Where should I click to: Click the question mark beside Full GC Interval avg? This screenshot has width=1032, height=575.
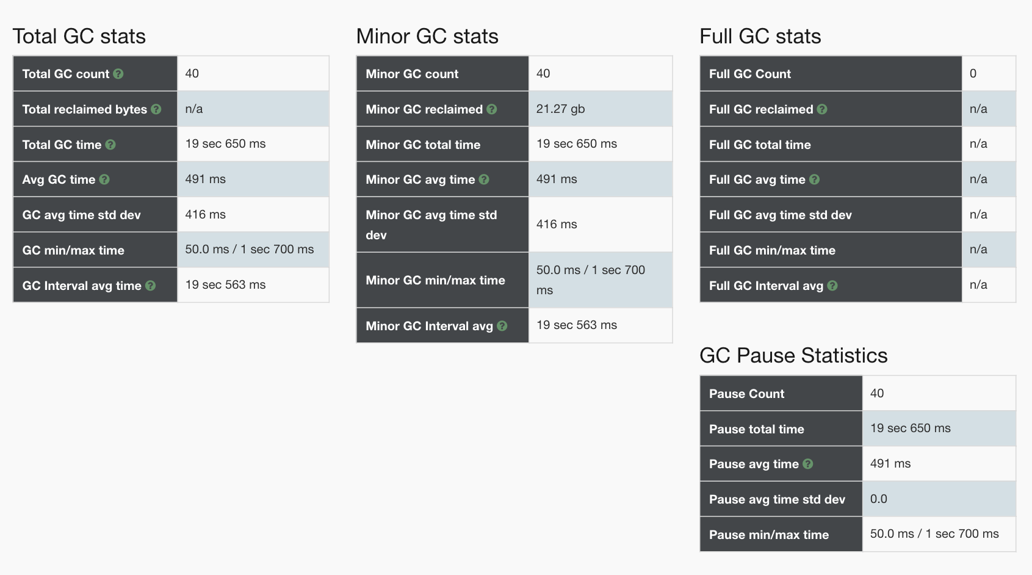point(832,286)
